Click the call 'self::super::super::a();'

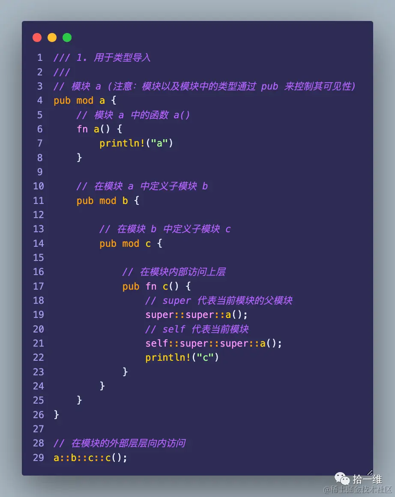coord(214,343)
